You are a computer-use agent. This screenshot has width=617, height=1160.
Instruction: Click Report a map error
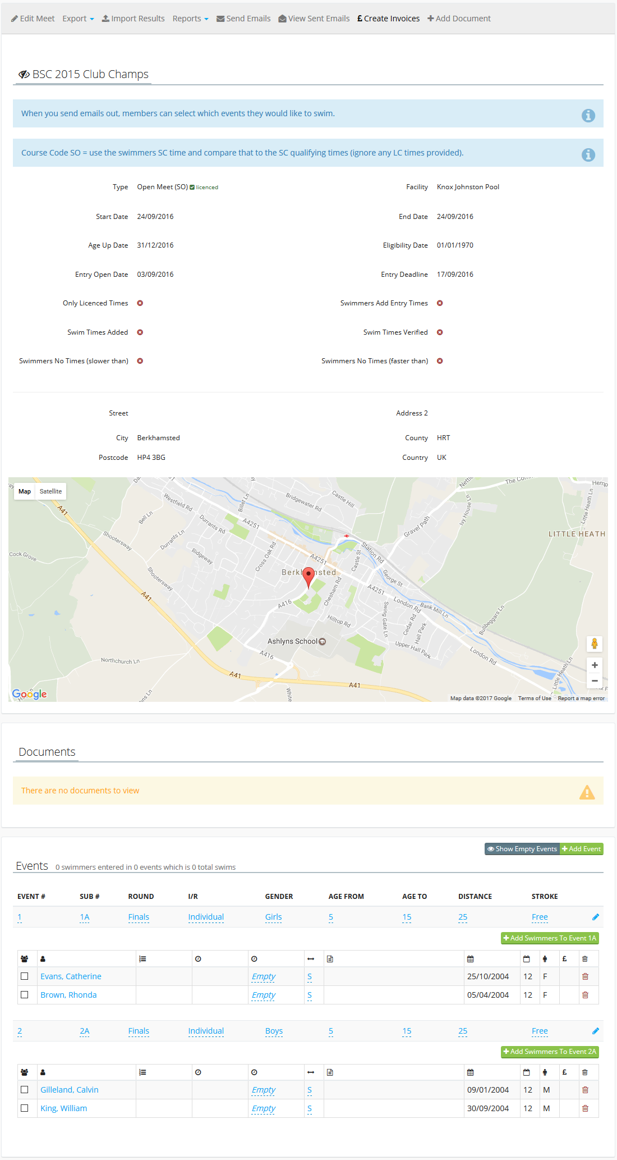[581, 698]
